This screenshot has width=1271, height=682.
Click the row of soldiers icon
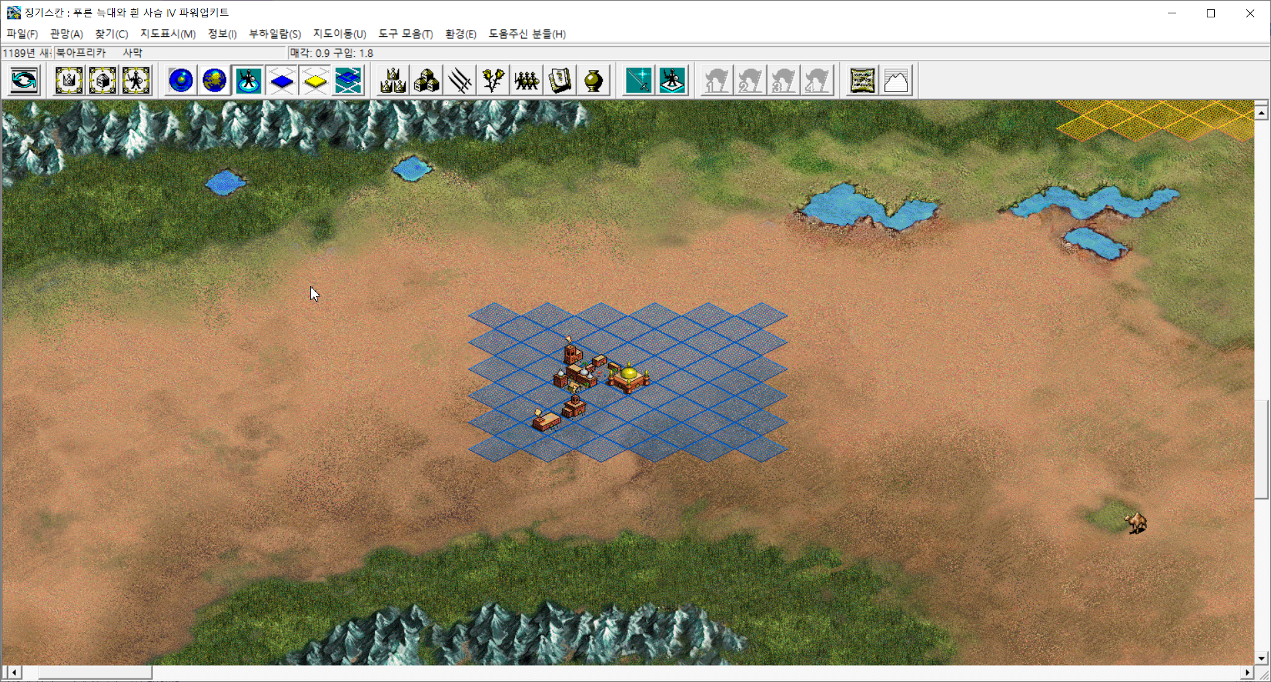(x=527, y=81)
